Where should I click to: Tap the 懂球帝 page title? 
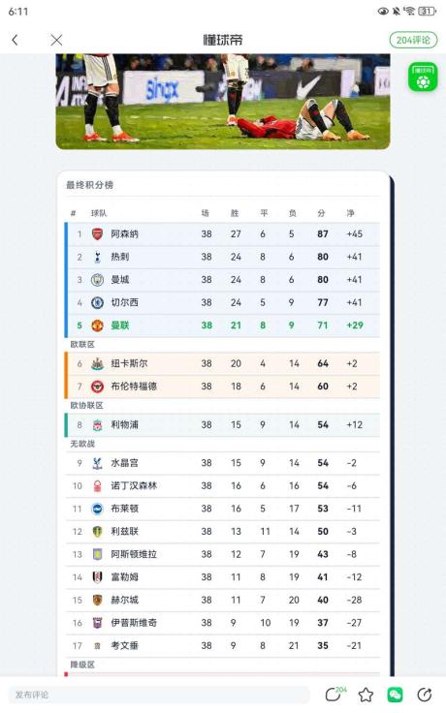223,40
